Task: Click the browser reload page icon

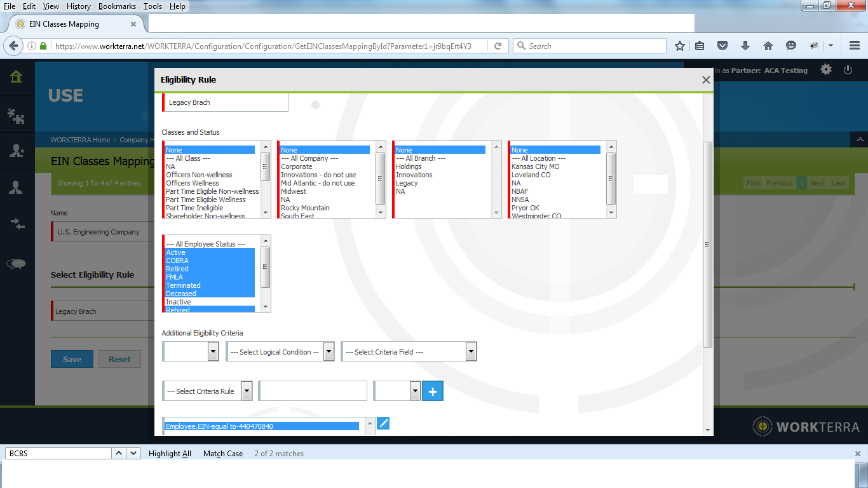Action: point(498,46)
